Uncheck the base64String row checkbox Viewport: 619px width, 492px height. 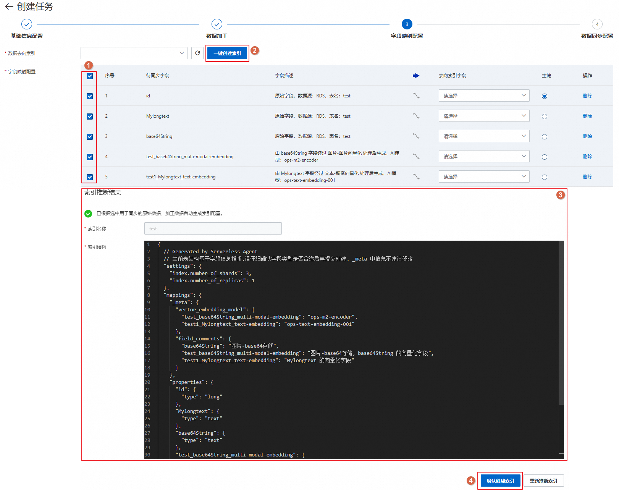[90, 137]
